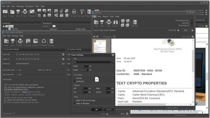Click the Zoom value field showing 100
Viewport: 210px width, 118px height.
tap(185, 30)
